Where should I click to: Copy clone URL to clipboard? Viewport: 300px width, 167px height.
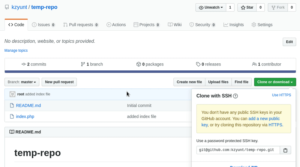tap(285, 150)
